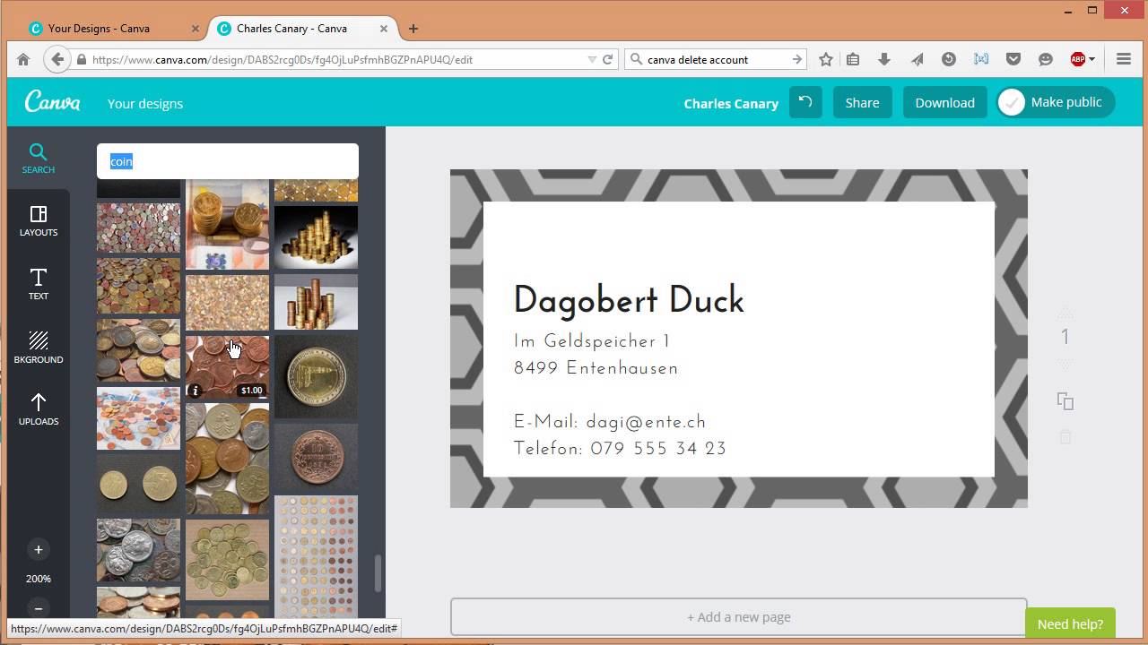The image size is (1148, 645).
Task: Click page number 1
Action: coord(1065,338)
